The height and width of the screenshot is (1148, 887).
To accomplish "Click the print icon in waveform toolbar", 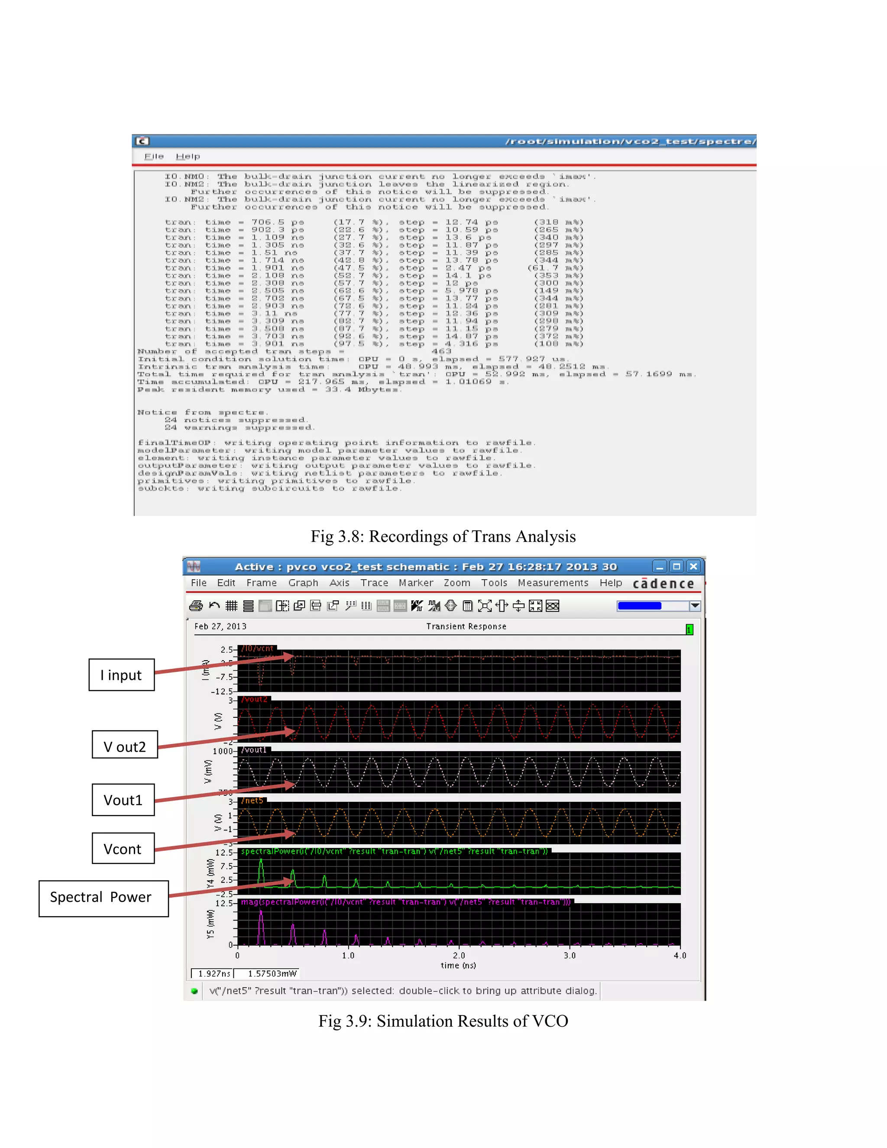I will point(196,606).
